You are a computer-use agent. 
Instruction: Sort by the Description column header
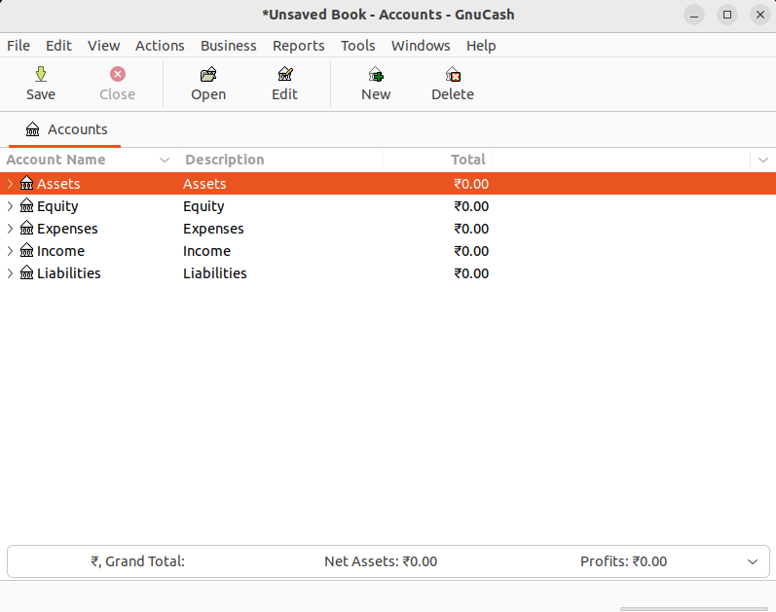click(x=225, y=160)
